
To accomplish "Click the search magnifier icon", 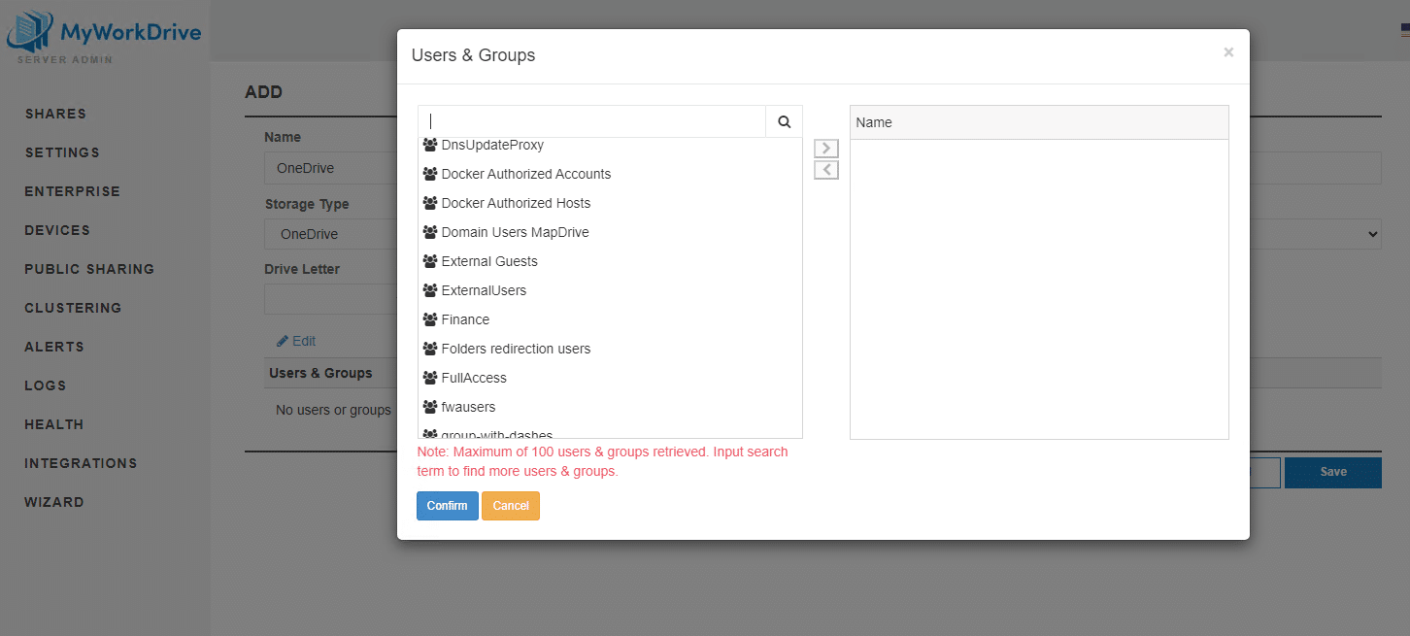I will click(x=784, y=120).
